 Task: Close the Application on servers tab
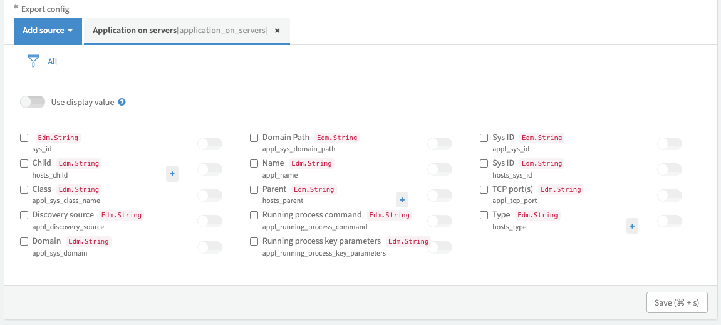click(278, 31)
